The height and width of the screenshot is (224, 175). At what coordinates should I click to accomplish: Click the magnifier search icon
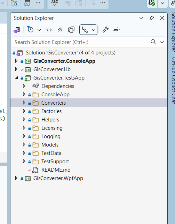click(x=153, y=42)
